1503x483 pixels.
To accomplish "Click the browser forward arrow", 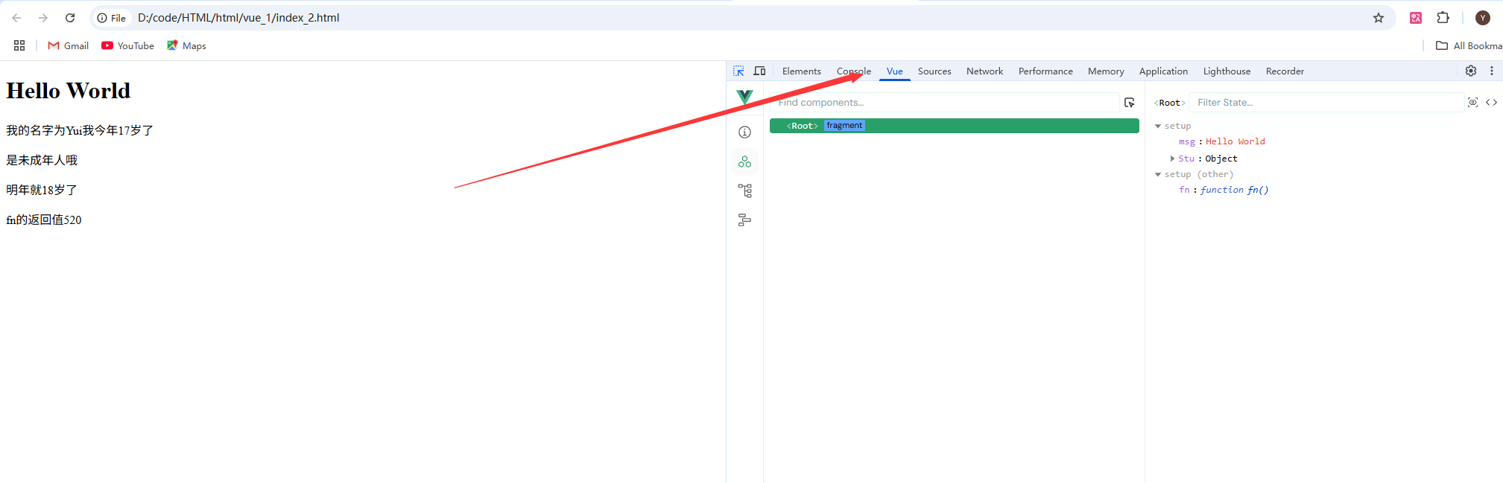I will tap(43, 18).
